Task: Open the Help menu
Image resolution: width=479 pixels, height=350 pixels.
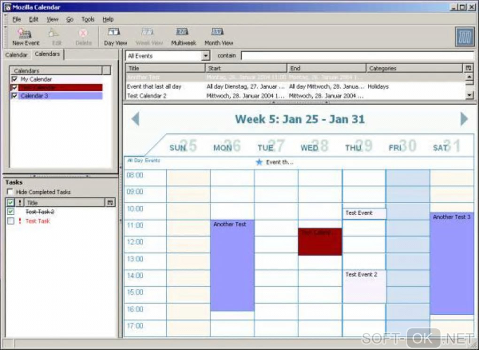Action: click(x=108, y=19)
